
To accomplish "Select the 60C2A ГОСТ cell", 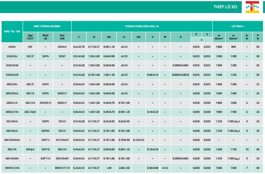I will click(x=30, y=94).
